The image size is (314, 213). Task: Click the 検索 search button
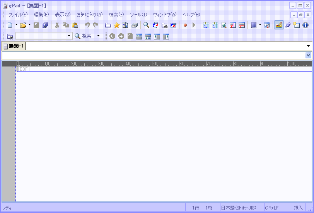click(x=84, y=36)
